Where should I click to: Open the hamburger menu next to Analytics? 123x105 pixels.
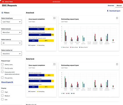click(x=3, y=2)
